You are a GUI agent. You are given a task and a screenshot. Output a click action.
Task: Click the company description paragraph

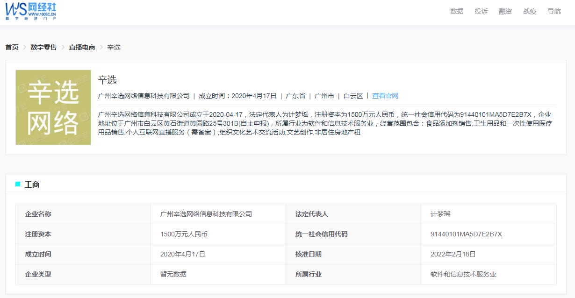325,123
